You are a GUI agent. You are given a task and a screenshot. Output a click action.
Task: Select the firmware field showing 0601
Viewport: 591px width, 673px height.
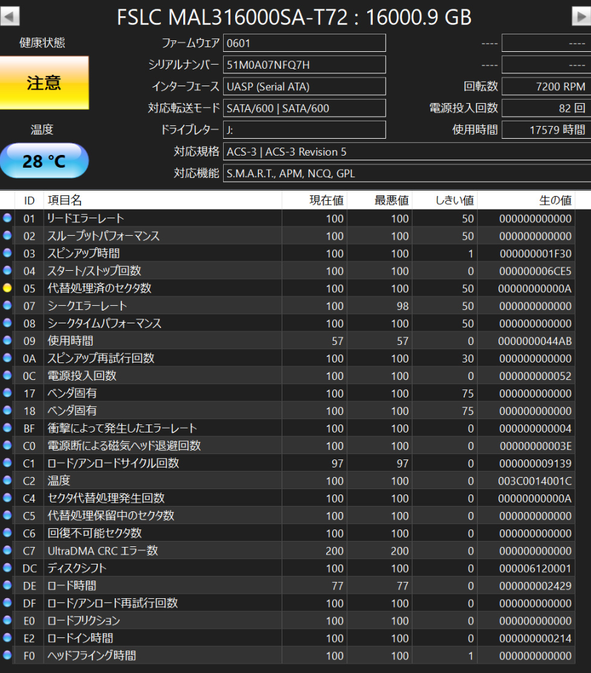[304, 42]
